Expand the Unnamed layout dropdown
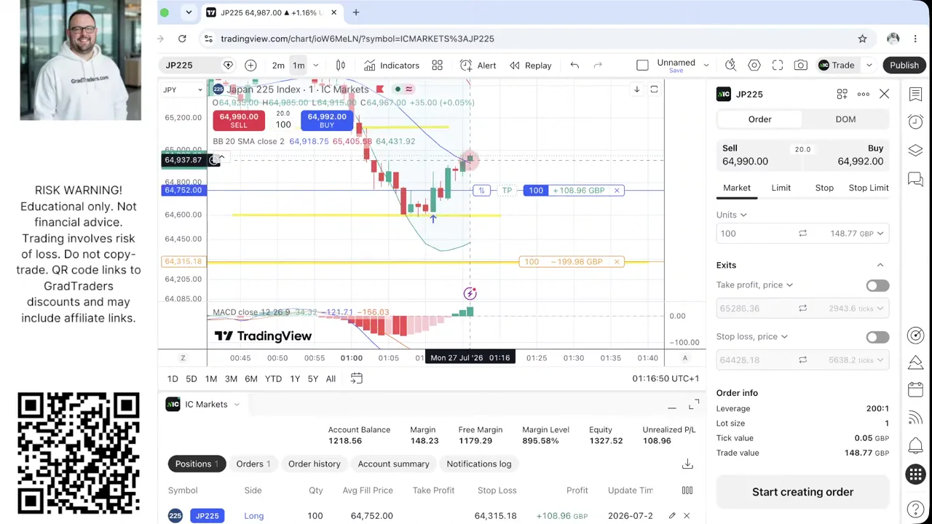932x524 pixels. point(706,65)
